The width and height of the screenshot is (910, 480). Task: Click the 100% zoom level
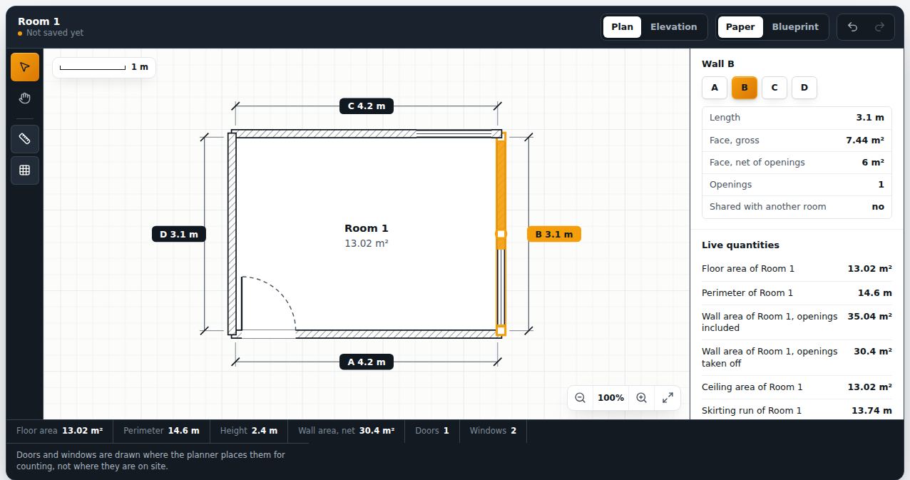(610, 398)
